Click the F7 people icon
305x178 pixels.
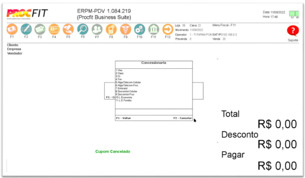[97, 29]
